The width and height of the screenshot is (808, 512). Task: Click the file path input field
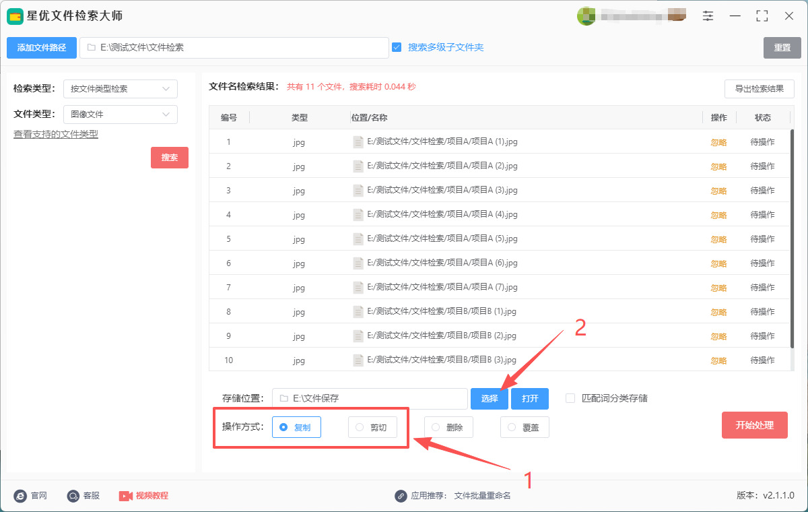[234, 48]
